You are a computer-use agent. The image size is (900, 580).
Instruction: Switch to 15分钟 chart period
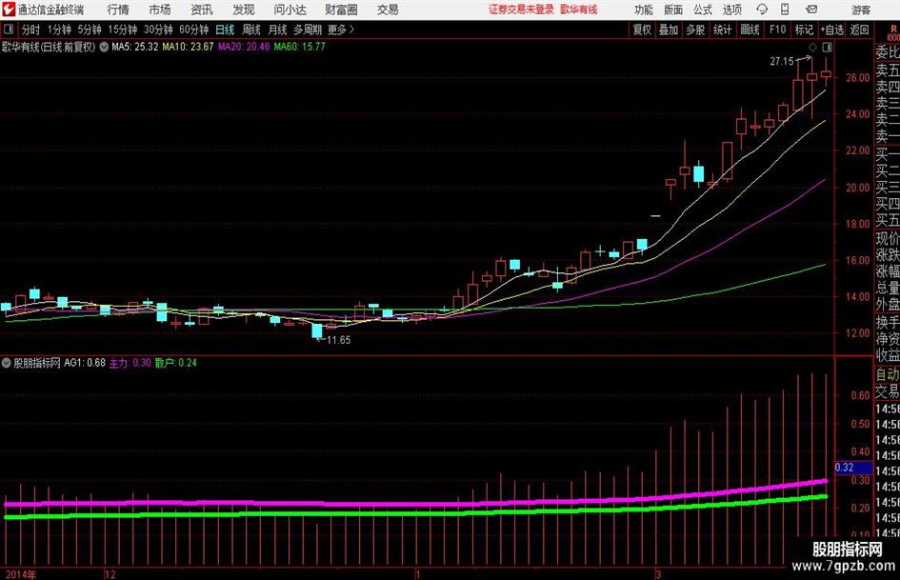(123, 30)
